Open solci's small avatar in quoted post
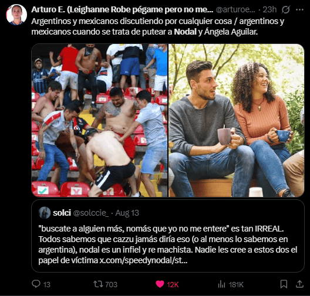The width and height of the screenshot is (310, 296). point(45,213)
